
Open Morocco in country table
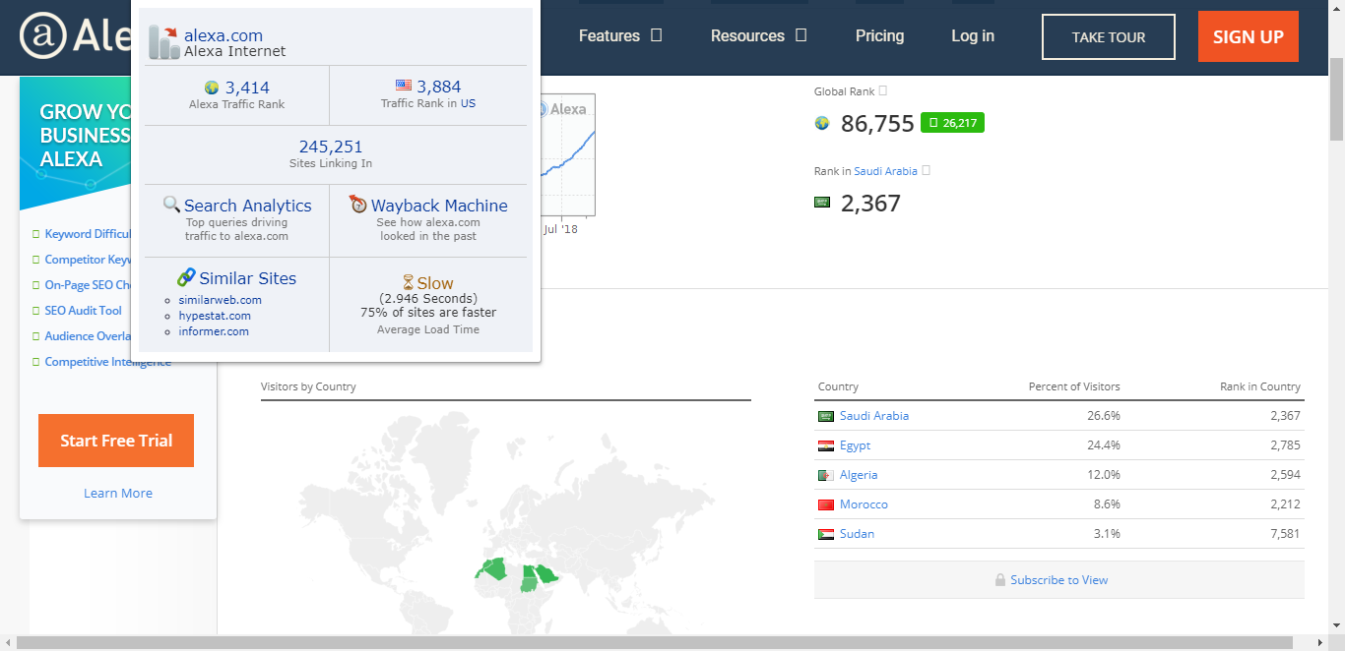coord(864,504)
